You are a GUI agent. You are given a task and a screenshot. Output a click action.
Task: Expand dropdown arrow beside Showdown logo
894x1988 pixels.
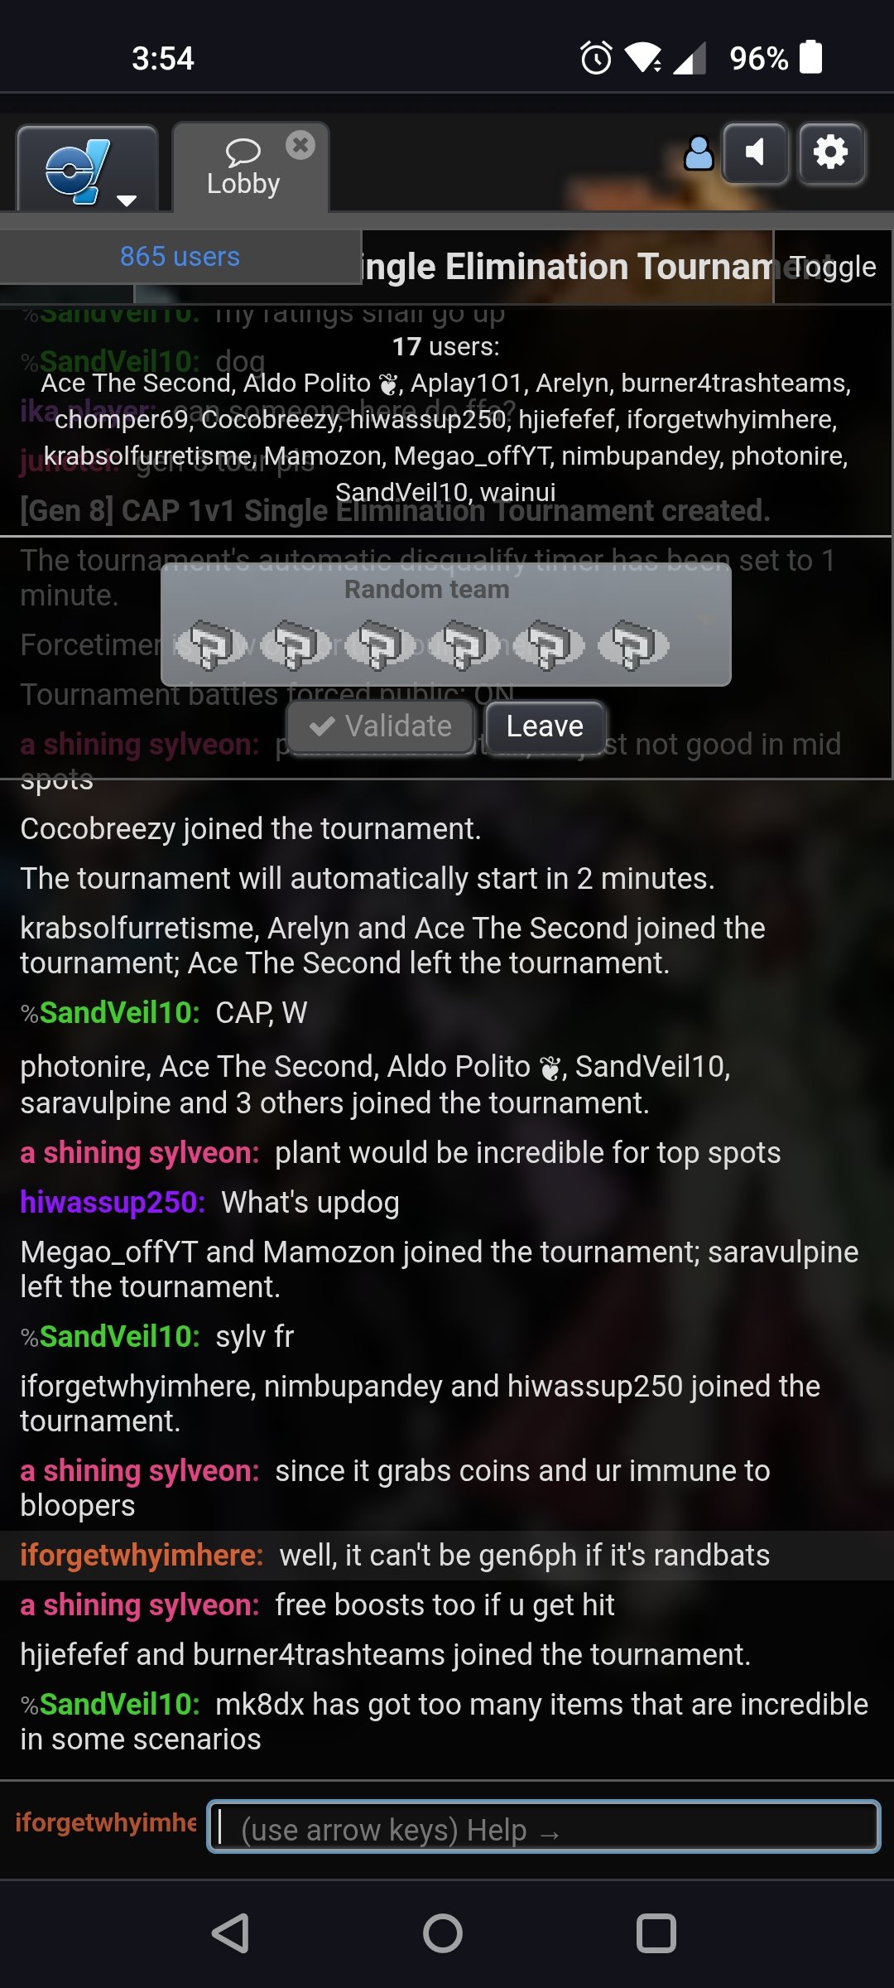pyautogui.click(x=127, y=200)
